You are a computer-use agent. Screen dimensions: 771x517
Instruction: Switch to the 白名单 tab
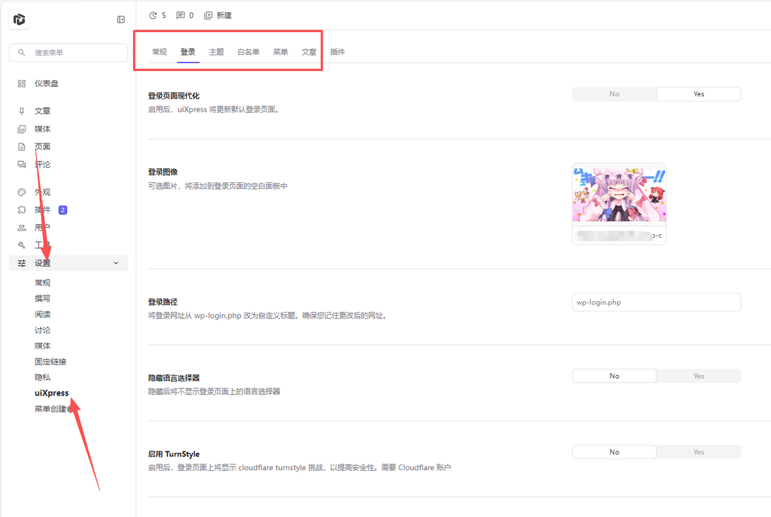tap(248, 51)
